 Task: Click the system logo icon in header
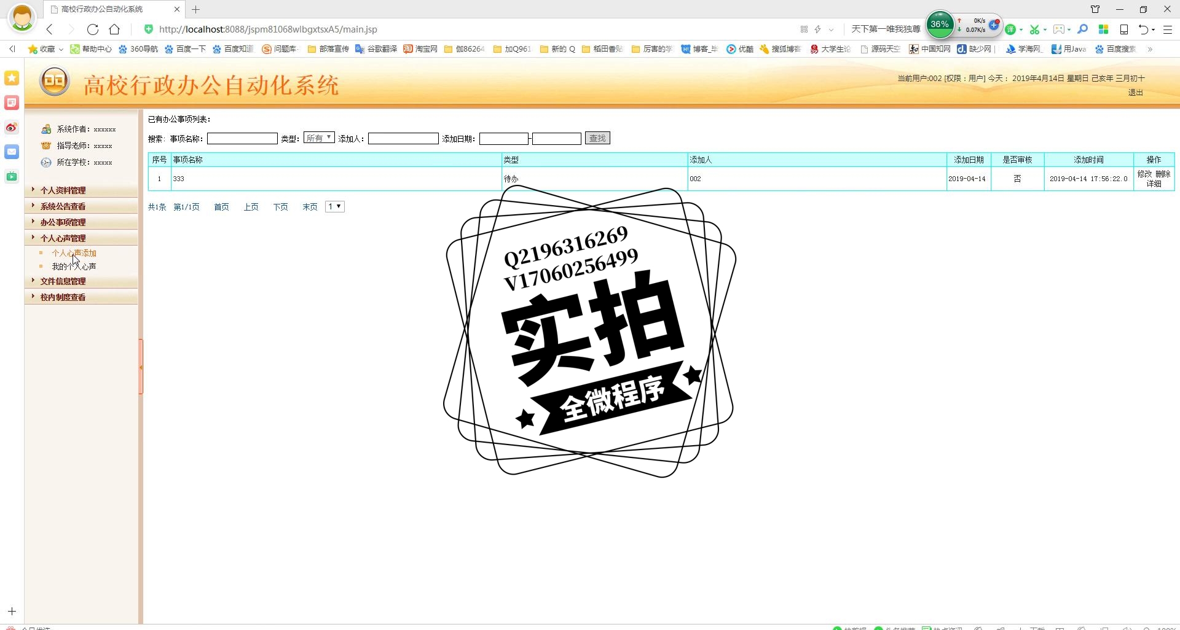point(55,81)
